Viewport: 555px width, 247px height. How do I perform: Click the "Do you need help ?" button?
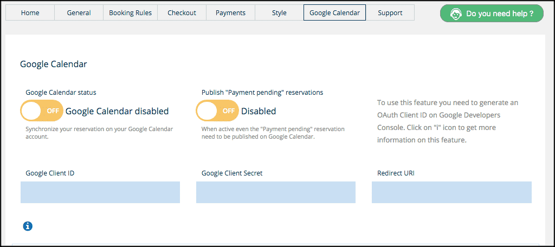[492, 14]
